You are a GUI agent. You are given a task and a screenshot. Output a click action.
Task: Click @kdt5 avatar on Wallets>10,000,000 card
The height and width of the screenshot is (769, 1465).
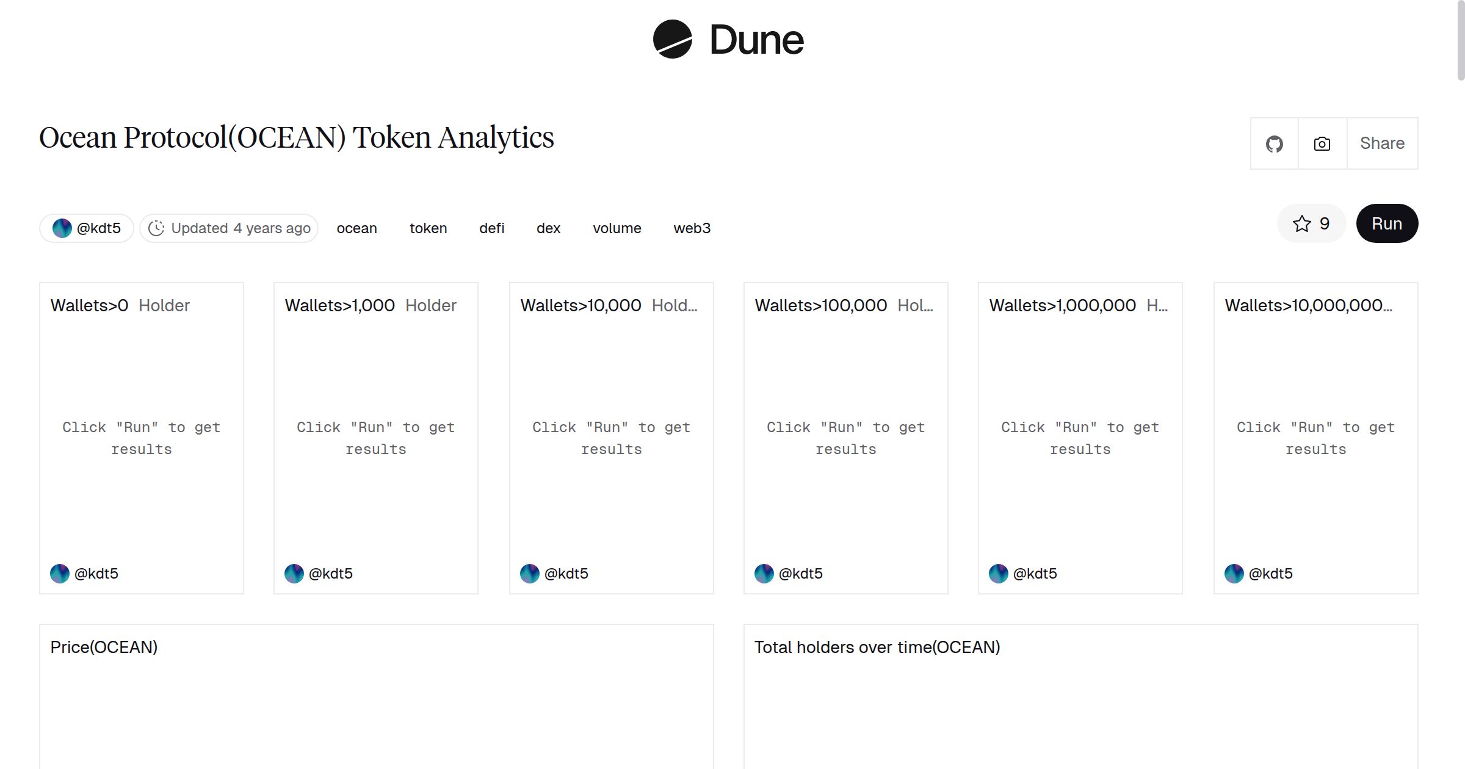[1234, 573]
